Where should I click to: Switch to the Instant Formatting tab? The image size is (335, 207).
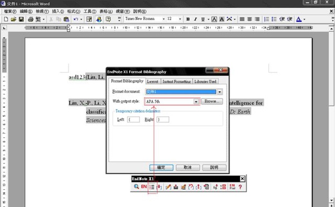pos(176,81)
